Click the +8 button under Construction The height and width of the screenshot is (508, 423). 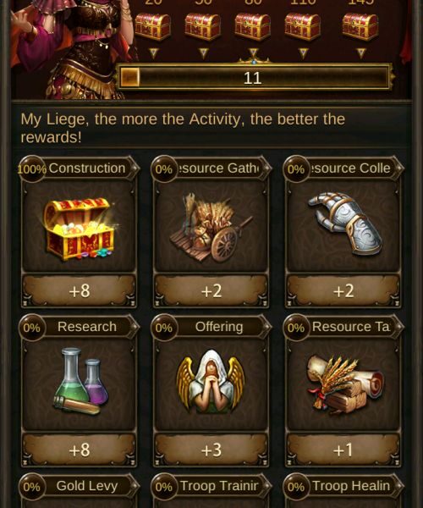pyautogui.click(x=80, y=290)
